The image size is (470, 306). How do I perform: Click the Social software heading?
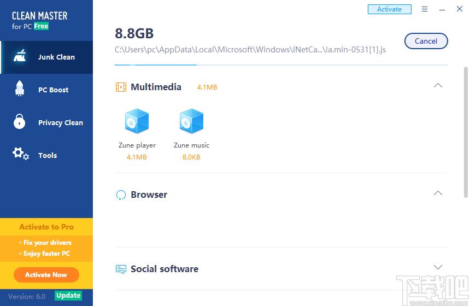(164, 269)
